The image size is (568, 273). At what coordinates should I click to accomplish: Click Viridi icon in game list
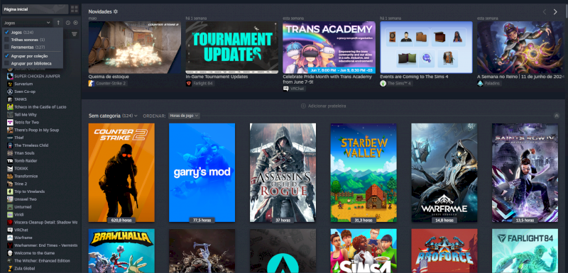10,214
